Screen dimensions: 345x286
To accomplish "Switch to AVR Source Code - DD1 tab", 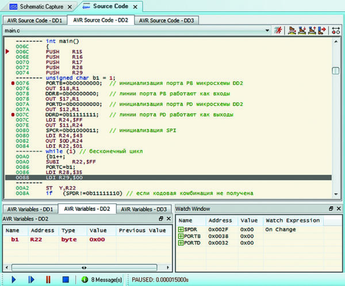I will tap(34, 21).
